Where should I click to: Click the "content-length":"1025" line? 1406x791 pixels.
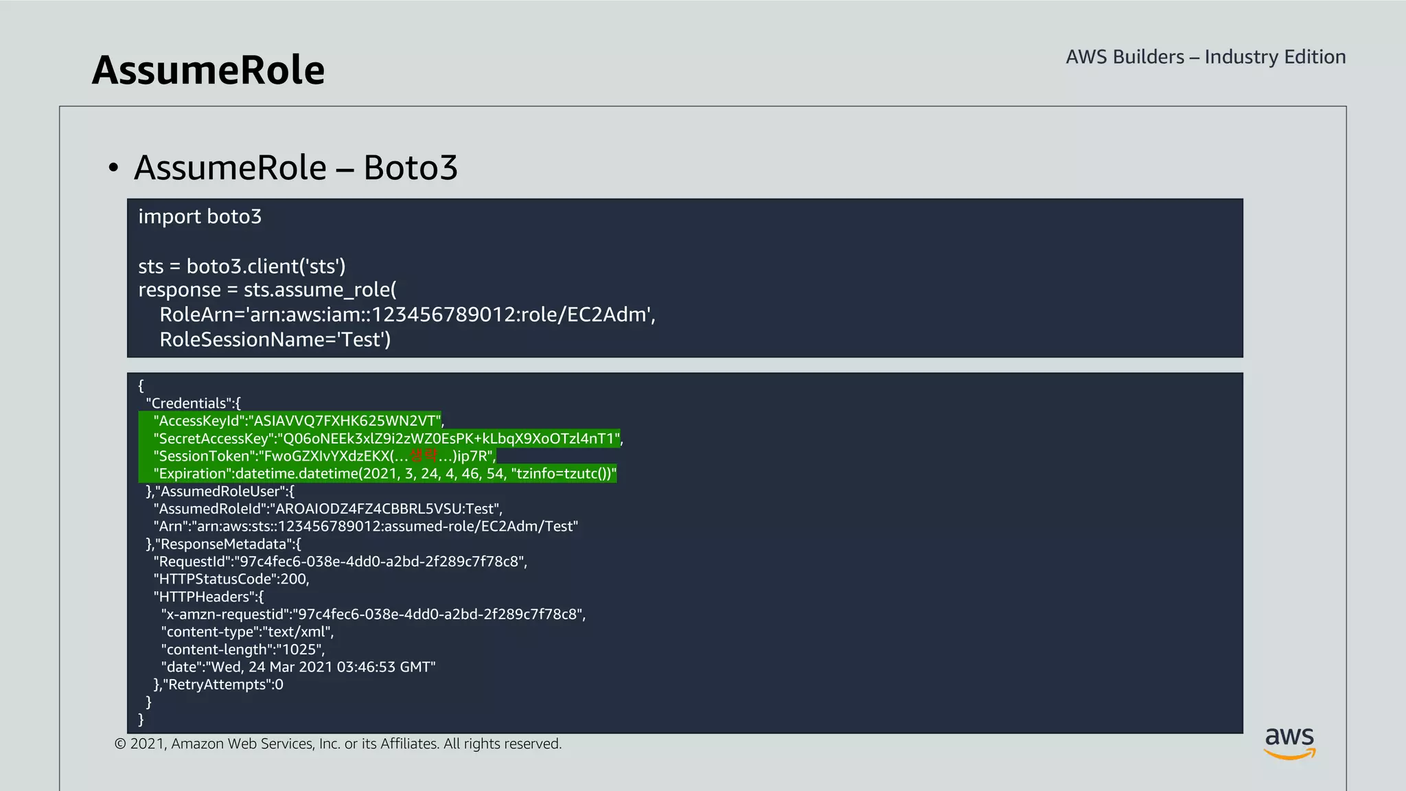(243, 650)
